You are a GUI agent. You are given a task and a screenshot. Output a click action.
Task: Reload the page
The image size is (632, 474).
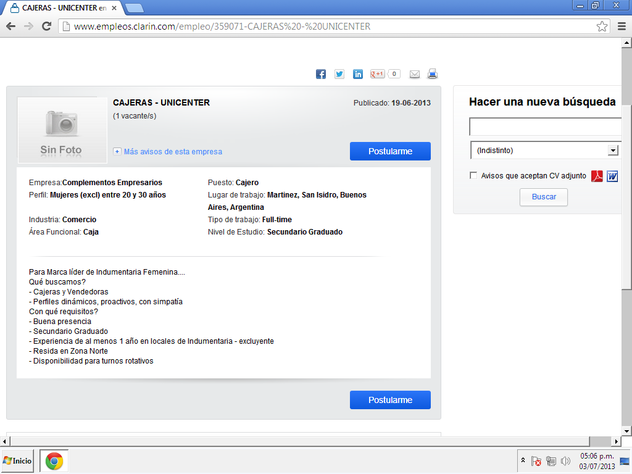click(47, 26)
